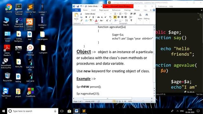Click the taskbar search box
This screenshot has height=114, width=203.
point(33,111)
